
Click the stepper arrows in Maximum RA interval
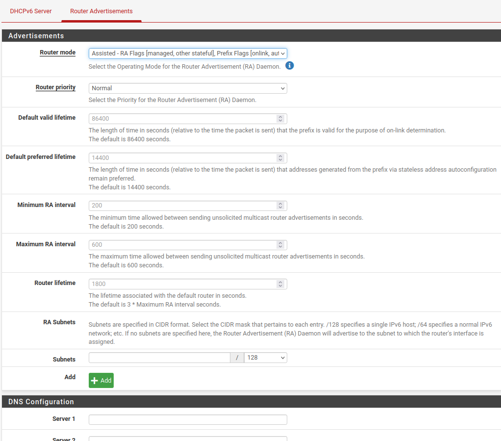pyautogui.click(x=280, y=245)
